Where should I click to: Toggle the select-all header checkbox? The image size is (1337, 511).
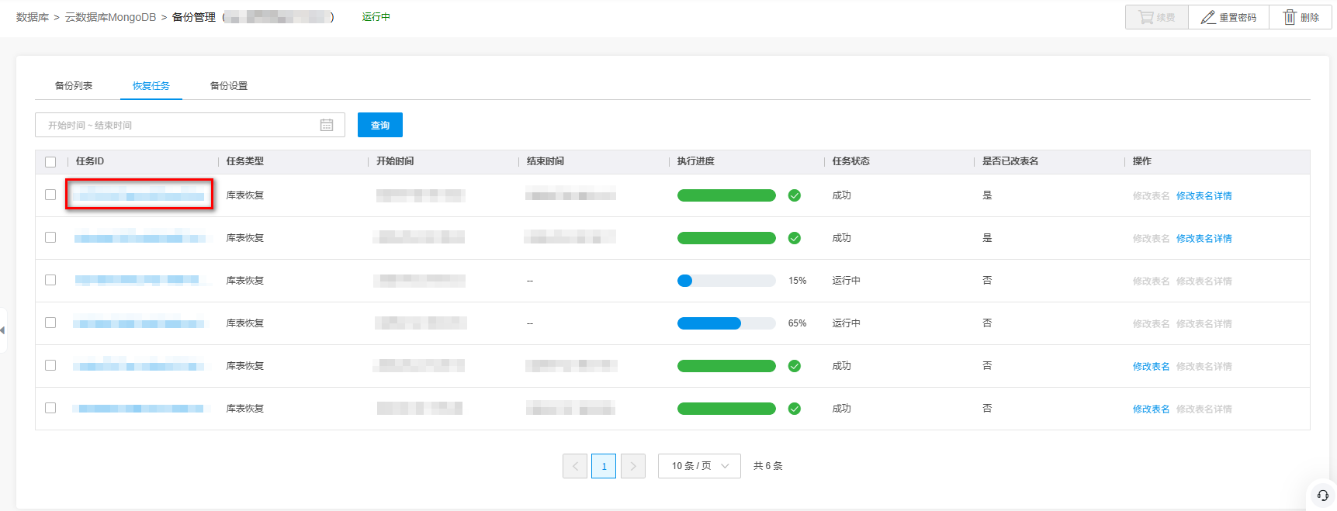point(50,161)
